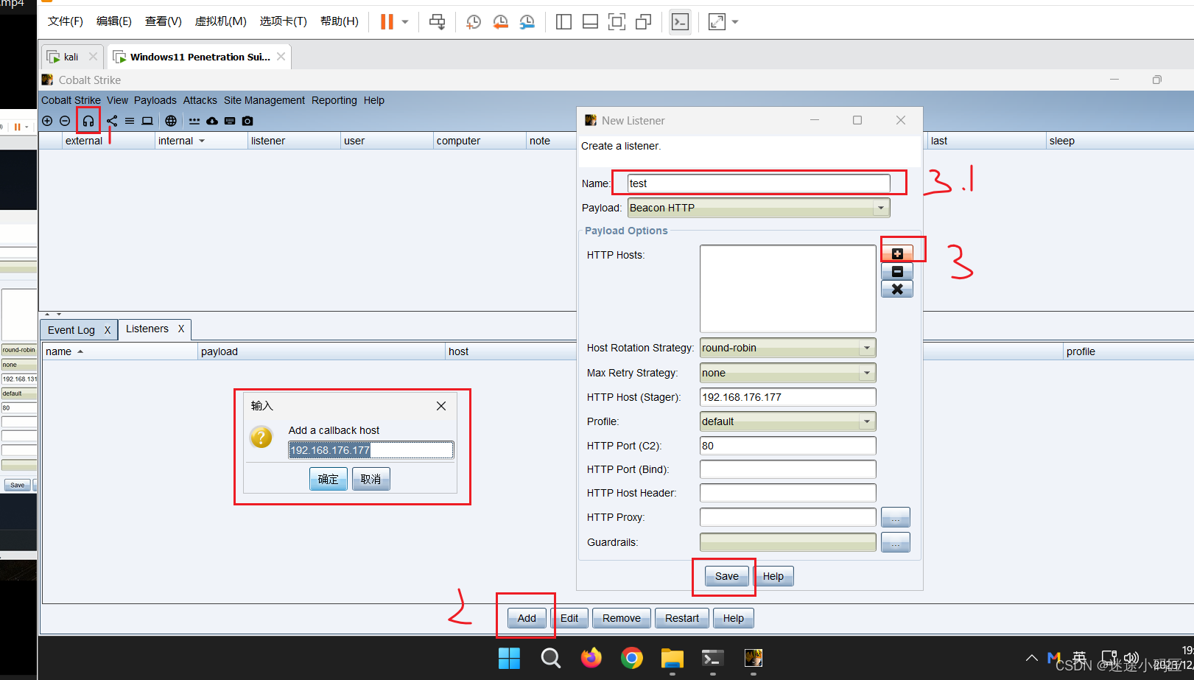This screenshot has width=1194, height=680.
Task: Click the callback host input field
Action: click(371, 450)
